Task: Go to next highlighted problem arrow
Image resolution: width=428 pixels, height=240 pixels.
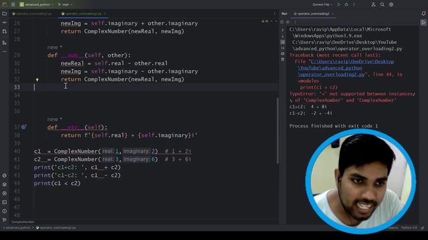Action: click(x=276, y=21)
